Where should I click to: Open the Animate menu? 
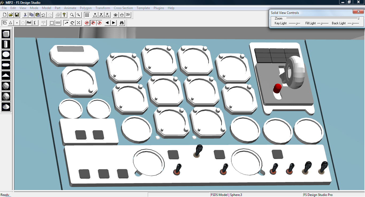[x=70, y=8]
